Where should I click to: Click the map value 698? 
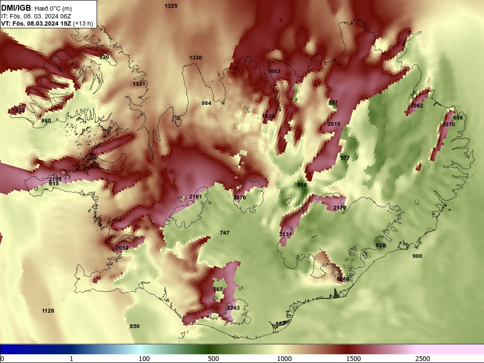point(458,118)
